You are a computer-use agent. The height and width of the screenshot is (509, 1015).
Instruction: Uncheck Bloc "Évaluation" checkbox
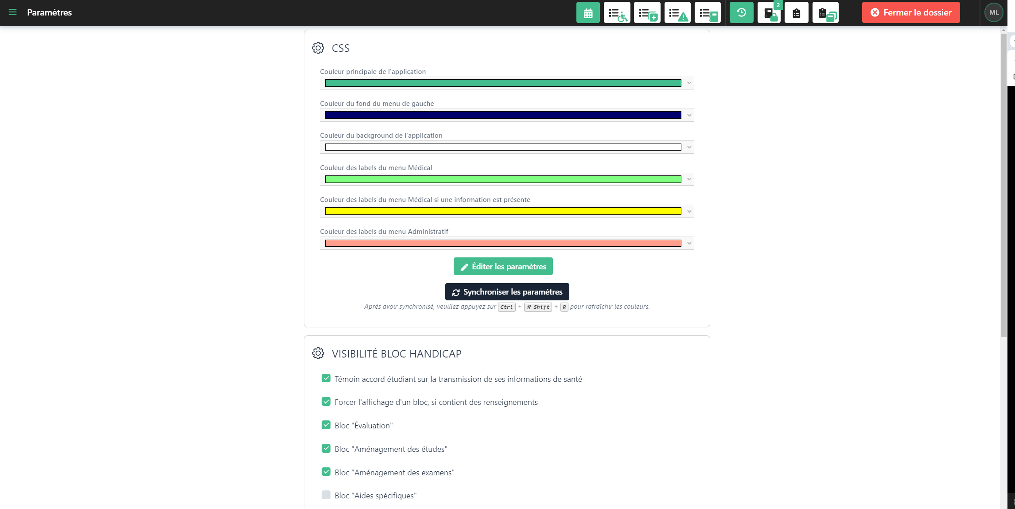[x=326, y=425]
